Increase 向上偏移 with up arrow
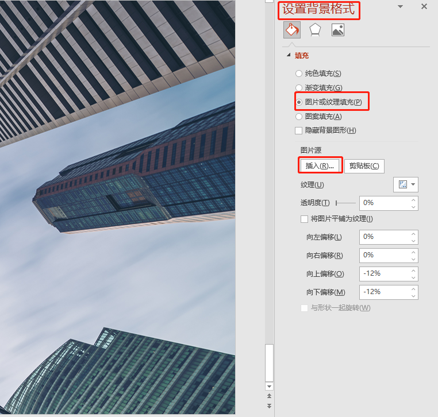The image size is (438, 417). pos(413,271)
